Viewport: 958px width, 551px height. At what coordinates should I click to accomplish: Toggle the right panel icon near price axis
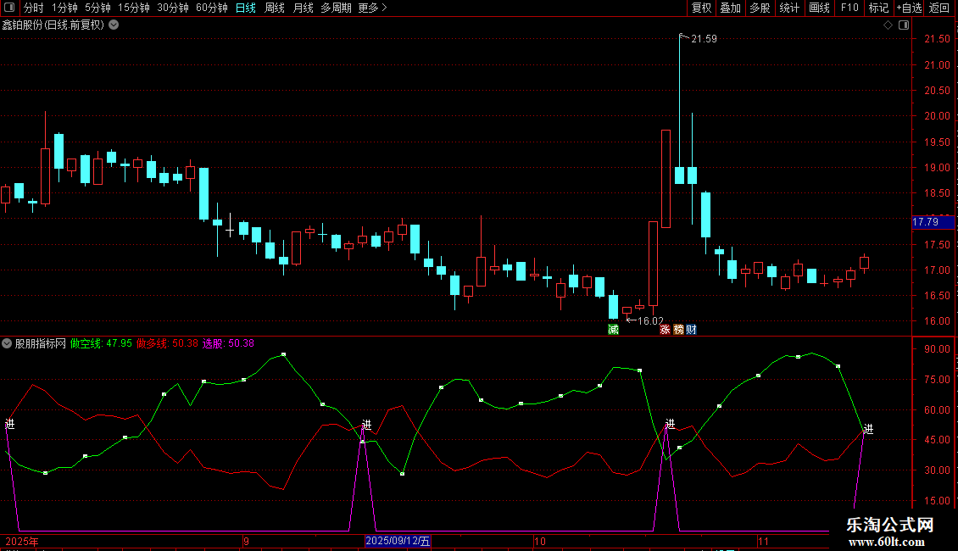pyautogui.click(x=904, y=25)
